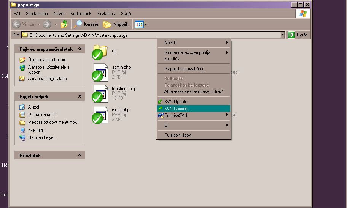This screenshot has width=347, height=208.
Task: Click the db folder name
Action: coord(114,51)
